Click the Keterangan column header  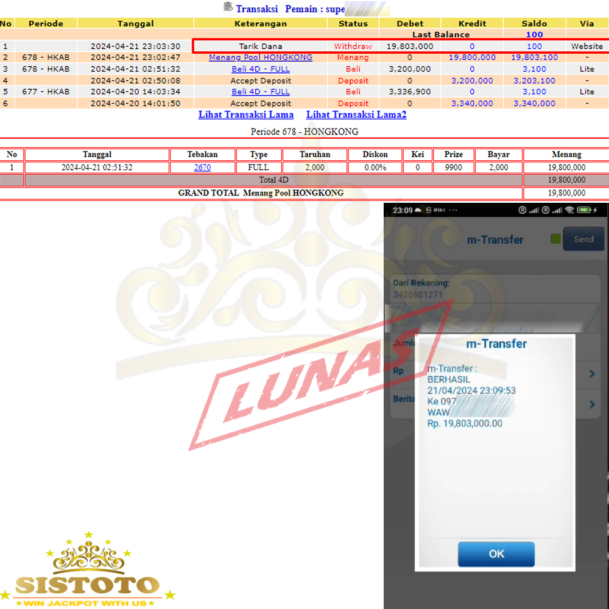(261, 23)
